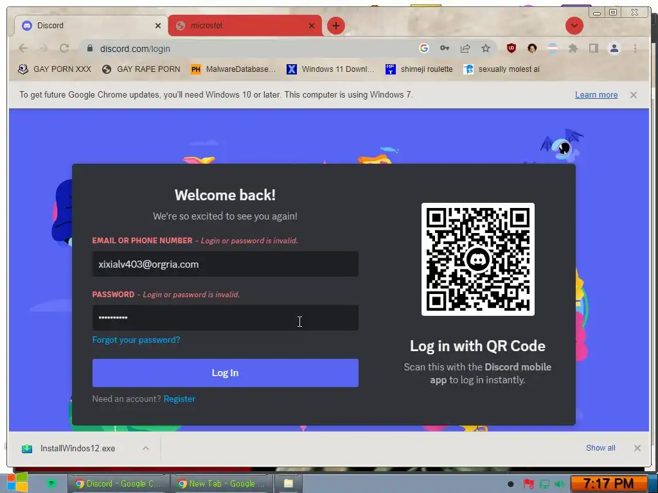Open the Windows 11 Downl... bookmark

coord(330,69)
